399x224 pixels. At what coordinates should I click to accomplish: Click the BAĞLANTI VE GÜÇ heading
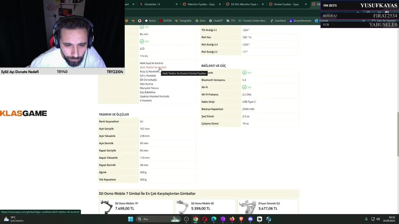point(214,66)
